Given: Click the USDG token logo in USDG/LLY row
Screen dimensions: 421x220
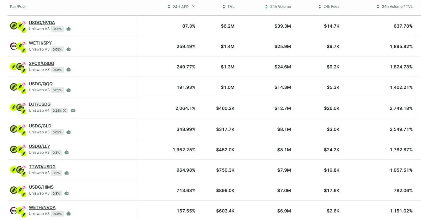Looking at the screenshot, I should tap(14, 149).
